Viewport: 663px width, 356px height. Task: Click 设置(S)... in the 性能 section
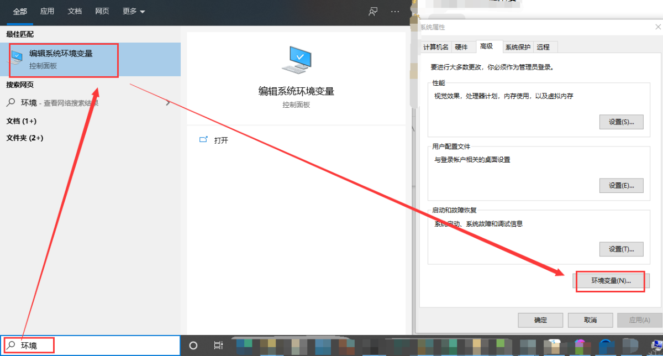click(x=621, y=122)
